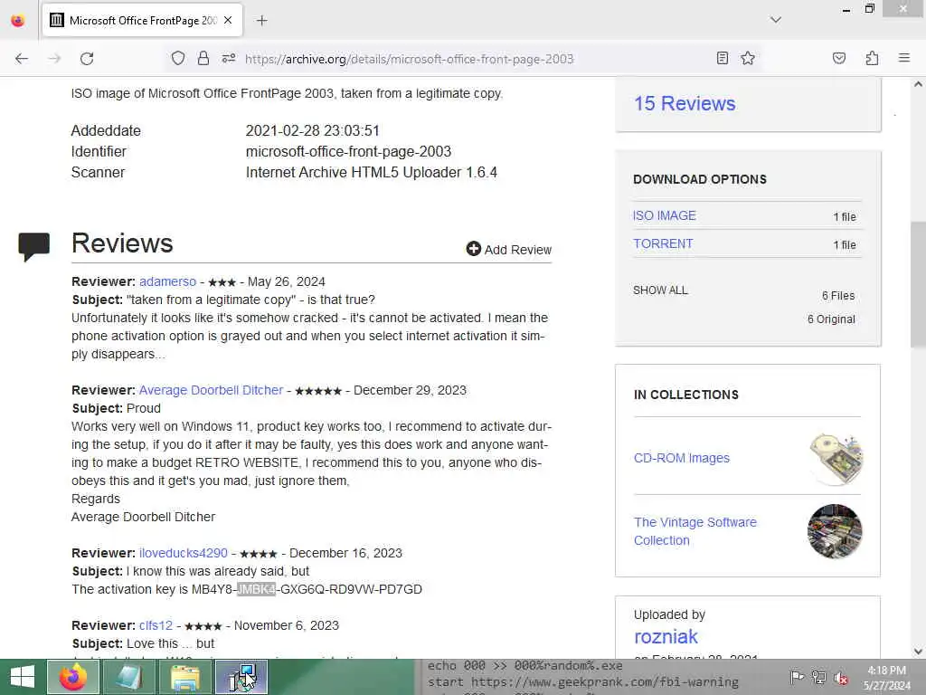Click SHOW ALL download files
The width and height of the screenshot is (926, 695).
(x=660, y=290)
